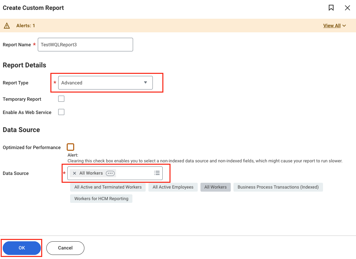Click inside the Report Name input field

[85, 44]
